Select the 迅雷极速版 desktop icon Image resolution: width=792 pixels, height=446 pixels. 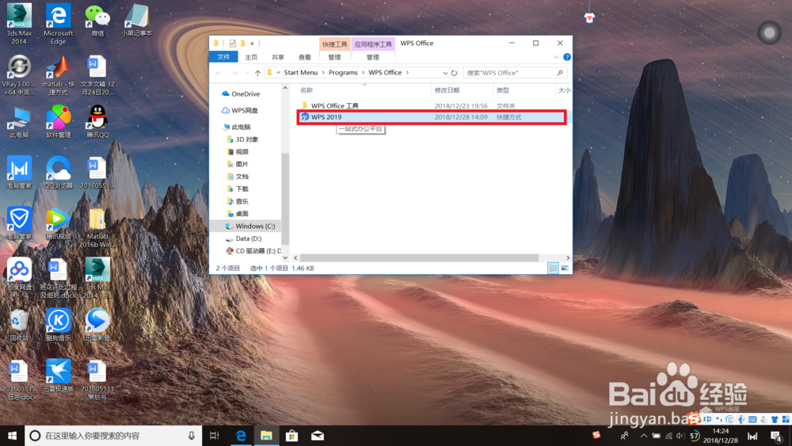pyautogui.click(x=58, y=375)
